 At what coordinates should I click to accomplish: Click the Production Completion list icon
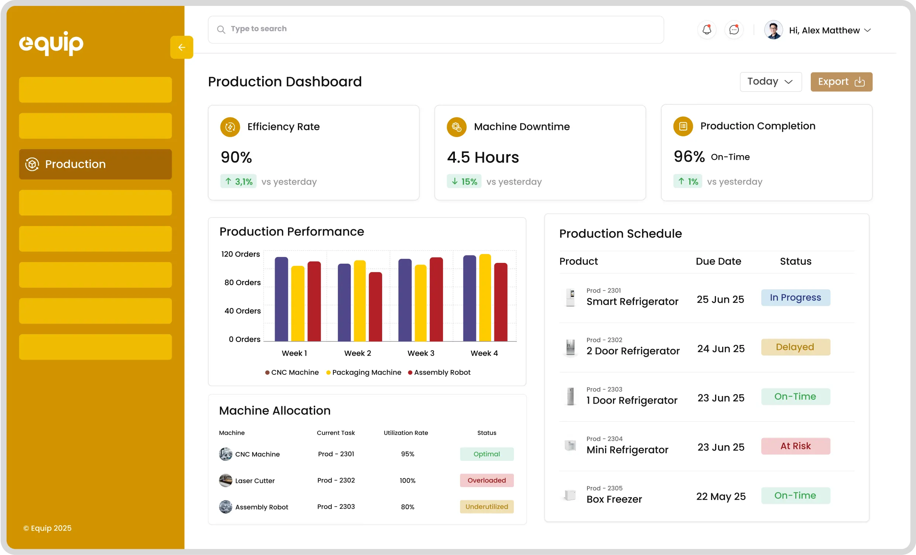click(x=683, y=126)
